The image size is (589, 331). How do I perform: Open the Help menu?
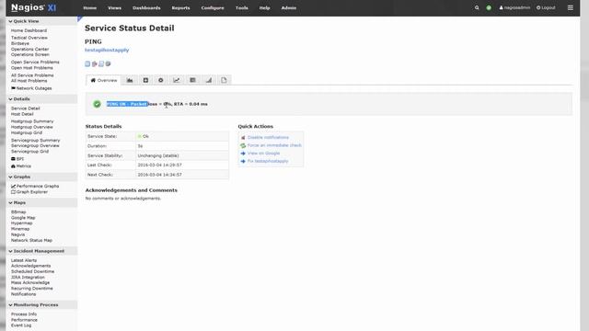(264, 8)
